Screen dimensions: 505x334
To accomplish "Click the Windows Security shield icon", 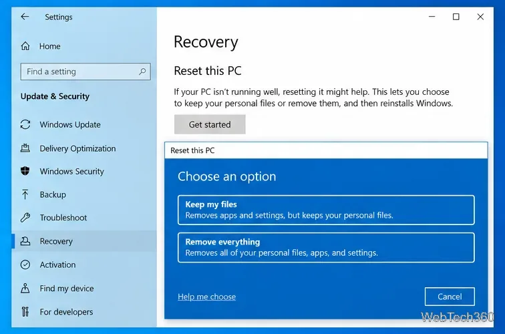I will coord(25,171).
